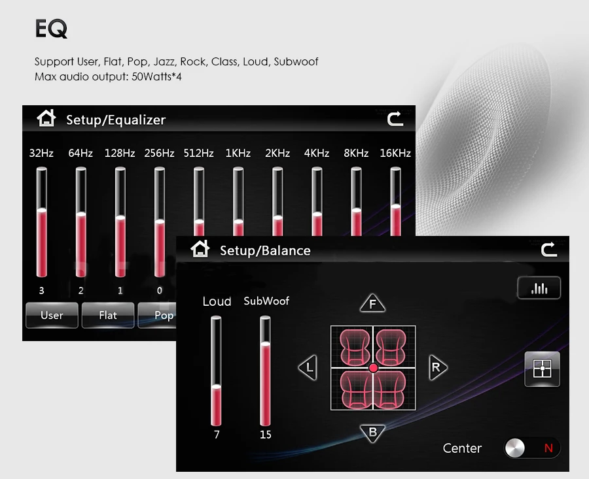Adjust the 2KHz equalizer slider
Screen dimensions: 589x479
(x=277, y=201)
